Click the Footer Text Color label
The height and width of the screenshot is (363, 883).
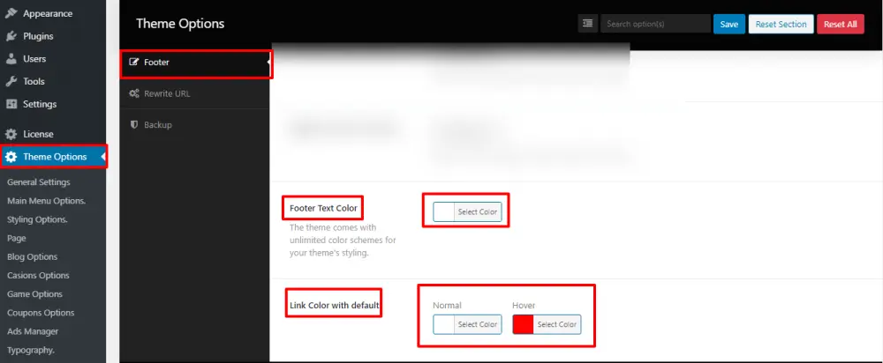coord(323,208)
